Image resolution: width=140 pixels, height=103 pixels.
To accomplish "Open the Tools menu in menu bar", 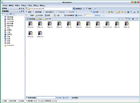I will pyautogui.click(x=30, y=6).
